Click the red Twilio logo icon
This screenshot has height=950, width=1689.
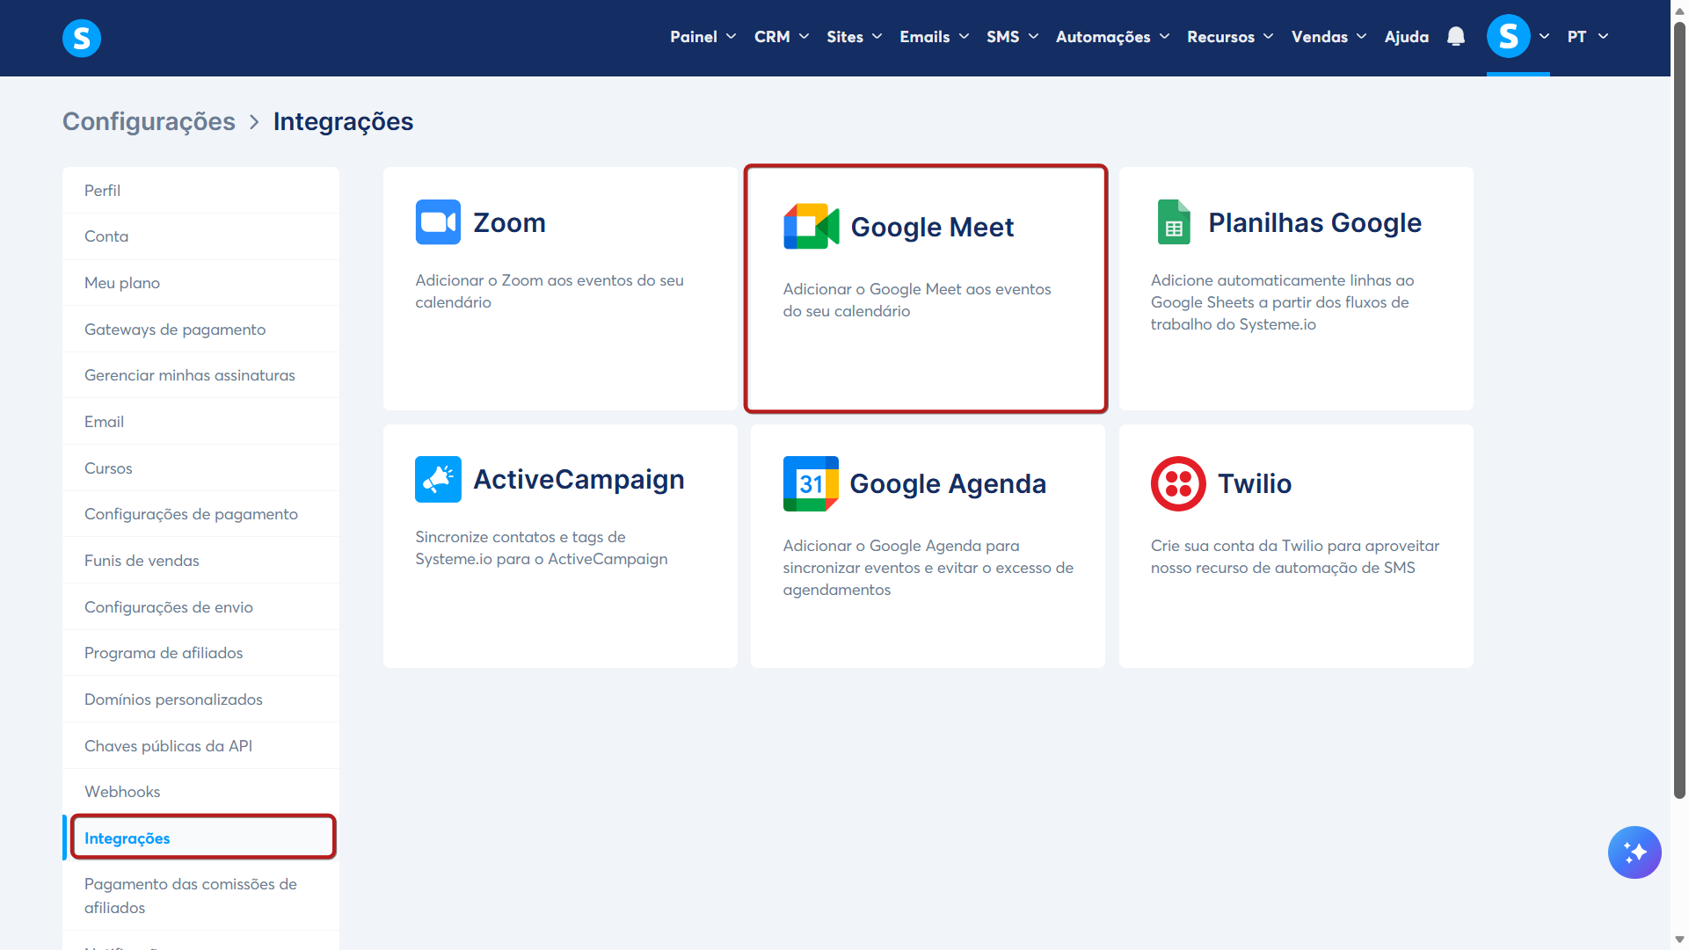[x=1178, y=483]
